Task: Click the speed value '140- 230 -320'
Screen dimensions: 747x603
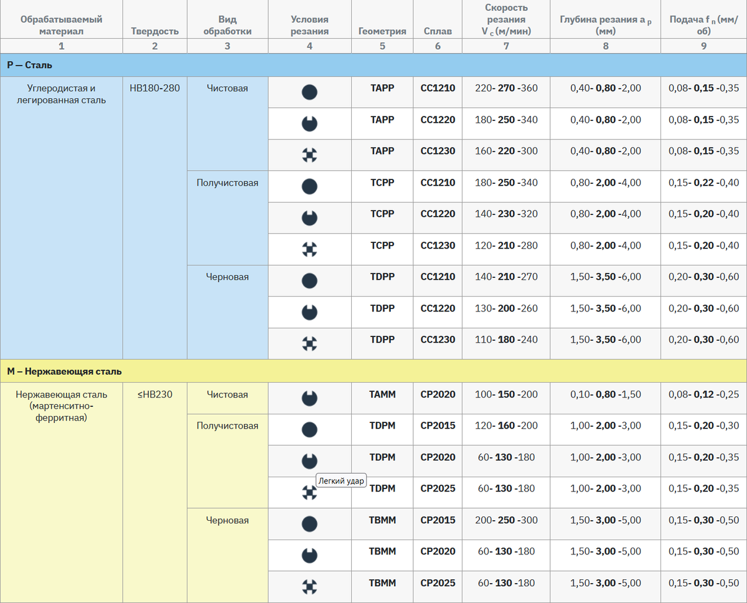Action: click(506, 214)
